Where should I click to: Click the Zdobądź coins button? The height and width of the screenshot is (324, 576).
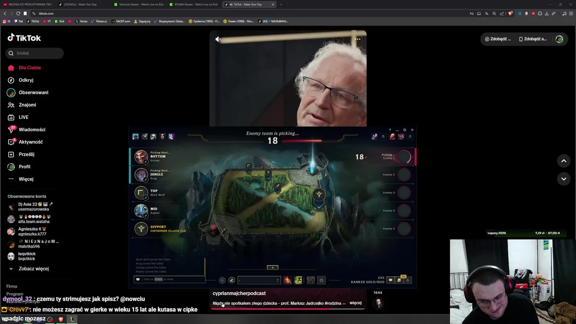[498, 39]
